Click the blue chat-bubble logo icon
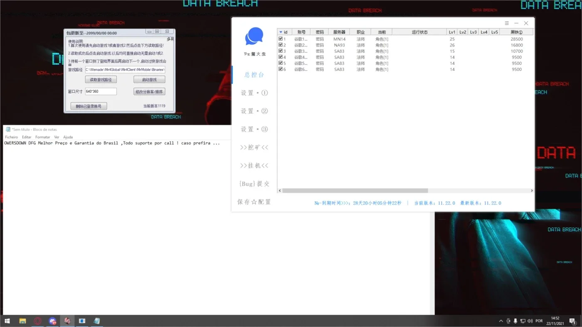Image resolution: width=582 pixels, height=327 pixels. (x=254, y=37)
